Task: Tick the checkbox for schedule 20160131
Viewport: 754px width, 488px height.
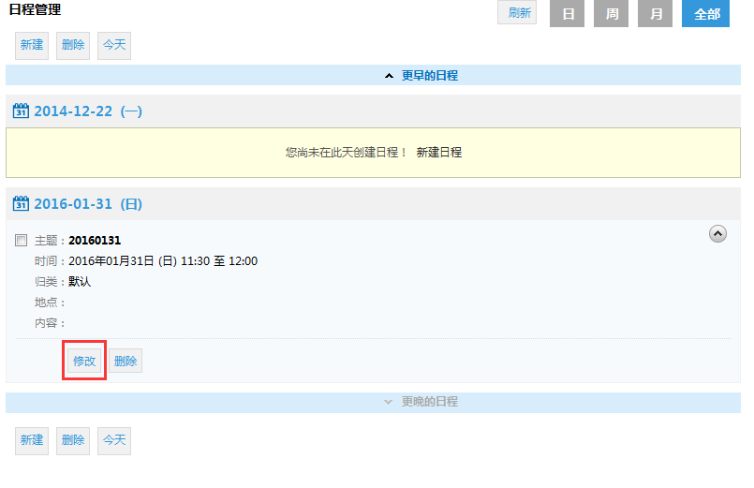Action: (22, 241)
